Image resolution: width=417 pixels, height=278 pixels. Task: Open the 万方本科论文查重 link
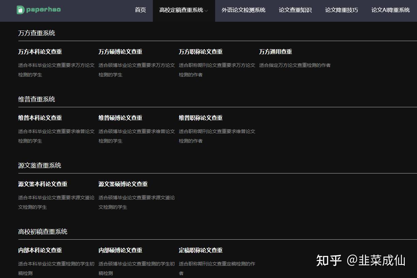click(40, 52)
